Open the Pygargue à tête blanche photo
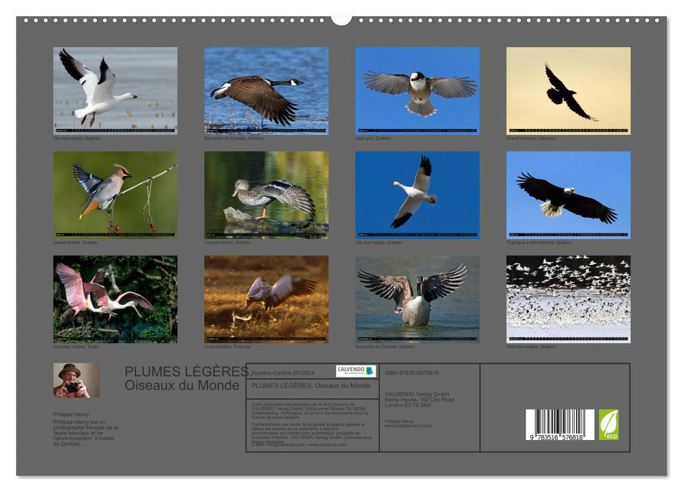Screen dimensions: 683x492 tap(570, 193)
